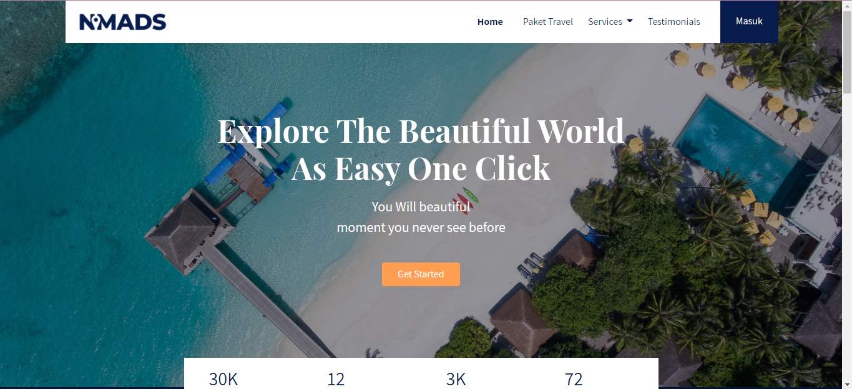The height and width of the screenshot is (389, 852).
Task: Select the 3K statistic
Action: coord(456,379)
